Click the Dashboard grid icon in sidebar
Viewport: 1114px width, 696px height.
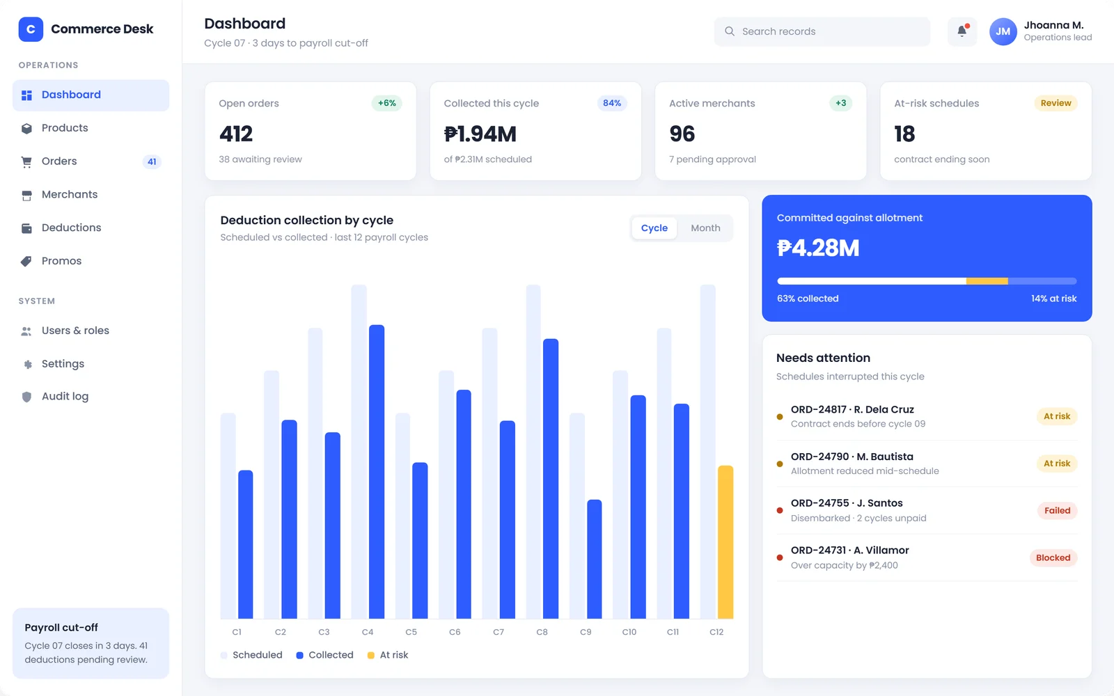(26, 95)
